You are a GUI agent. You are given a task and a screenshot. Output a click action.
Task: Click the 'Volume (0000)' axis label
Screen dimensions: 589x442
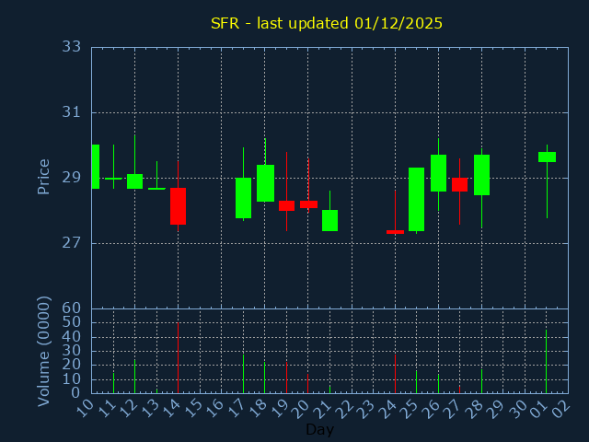43,351
